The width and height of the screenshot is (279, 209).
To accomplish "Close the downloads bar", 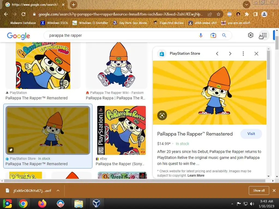I will [x=274, y=190].
